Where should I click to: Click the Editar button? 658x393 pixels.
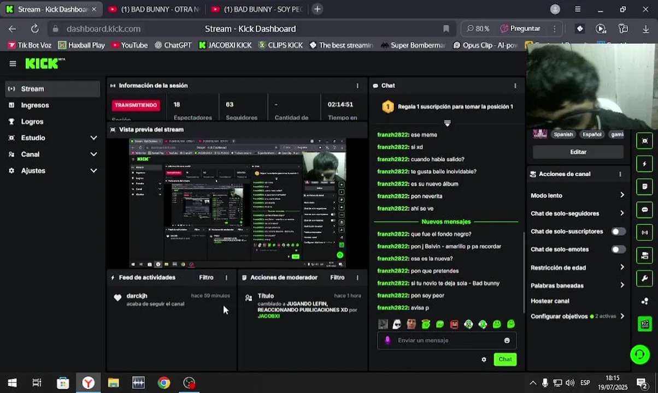point(578,152)
